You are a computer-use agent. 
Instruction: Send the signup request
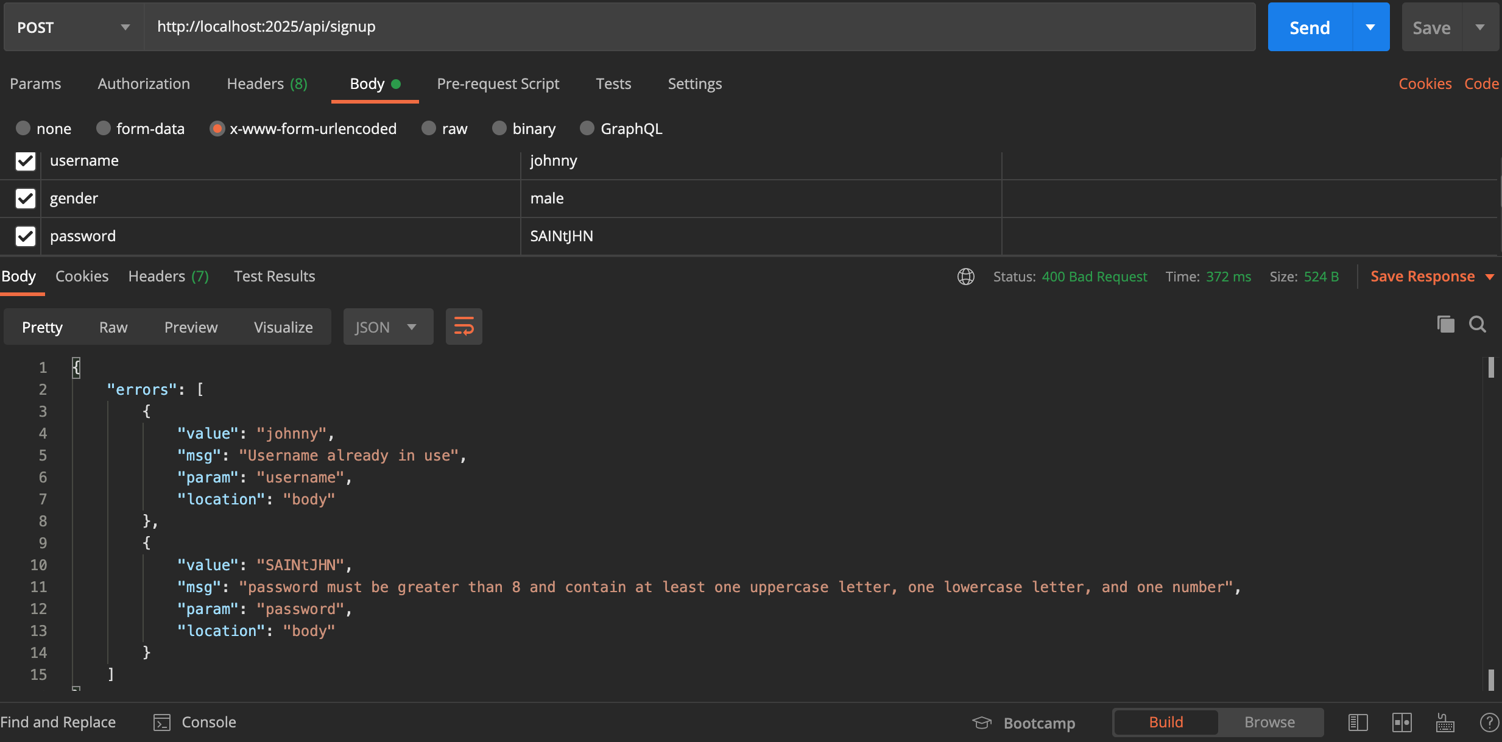point(1308,27)
